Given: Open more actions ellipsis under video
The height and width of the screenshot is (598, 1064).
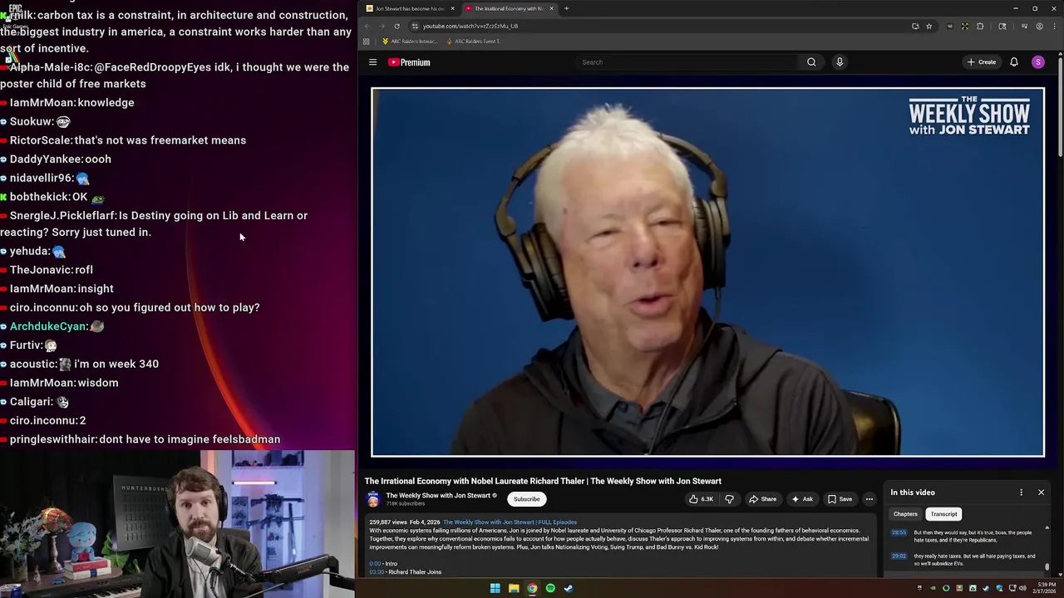Looking at the screenshot, I should click(x=869, y=499).
